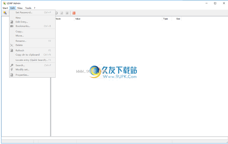Click the Modify set lightning icon
The image size is (228, 144).
tap(12, 70)
